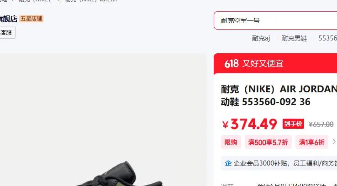Open the 客服 customer service button
This screenshot has height=186, width=337.
[x=7, y=33]
